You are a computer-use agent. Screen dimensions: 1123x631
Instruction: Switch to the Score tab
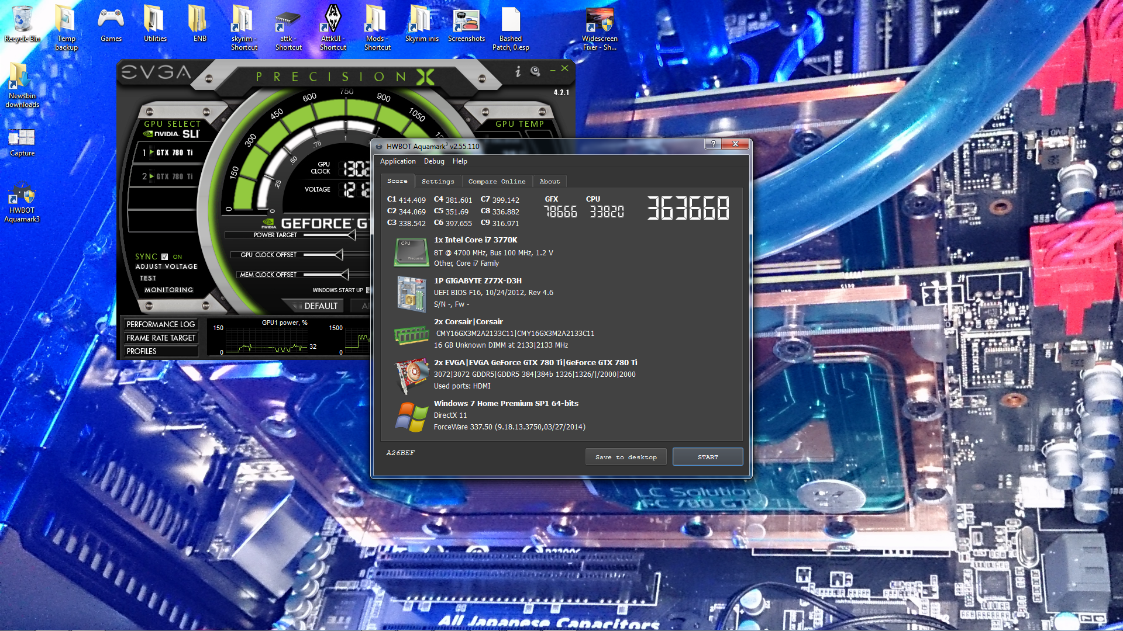397,181
